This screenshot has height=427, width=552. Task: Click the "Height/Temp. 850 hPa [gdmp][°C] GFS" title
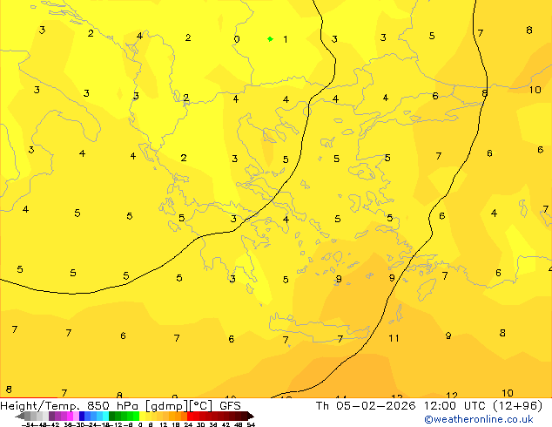[x=120, y=406]
